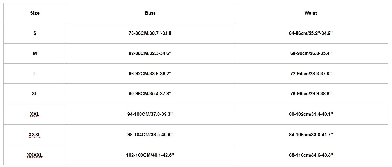Image resolution: width=392 pixels, height=167 pixels.
Task: Select the L size cell
Action: pos(35,74)
